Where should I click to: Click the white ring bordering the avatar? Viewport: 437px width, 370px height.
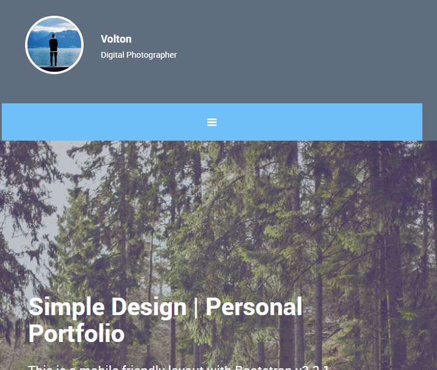click(54, 17)
